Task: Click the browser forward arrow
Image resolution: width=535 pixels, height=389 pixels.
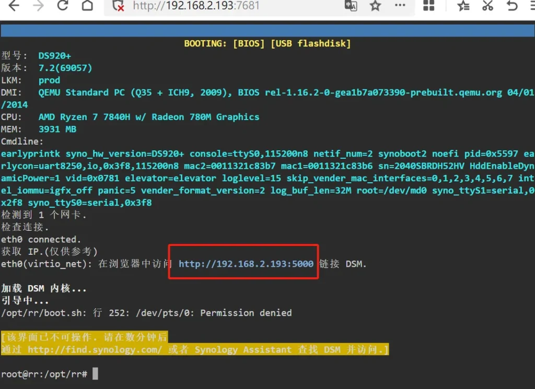Action: pyautogui.click(x=38, y=6)
